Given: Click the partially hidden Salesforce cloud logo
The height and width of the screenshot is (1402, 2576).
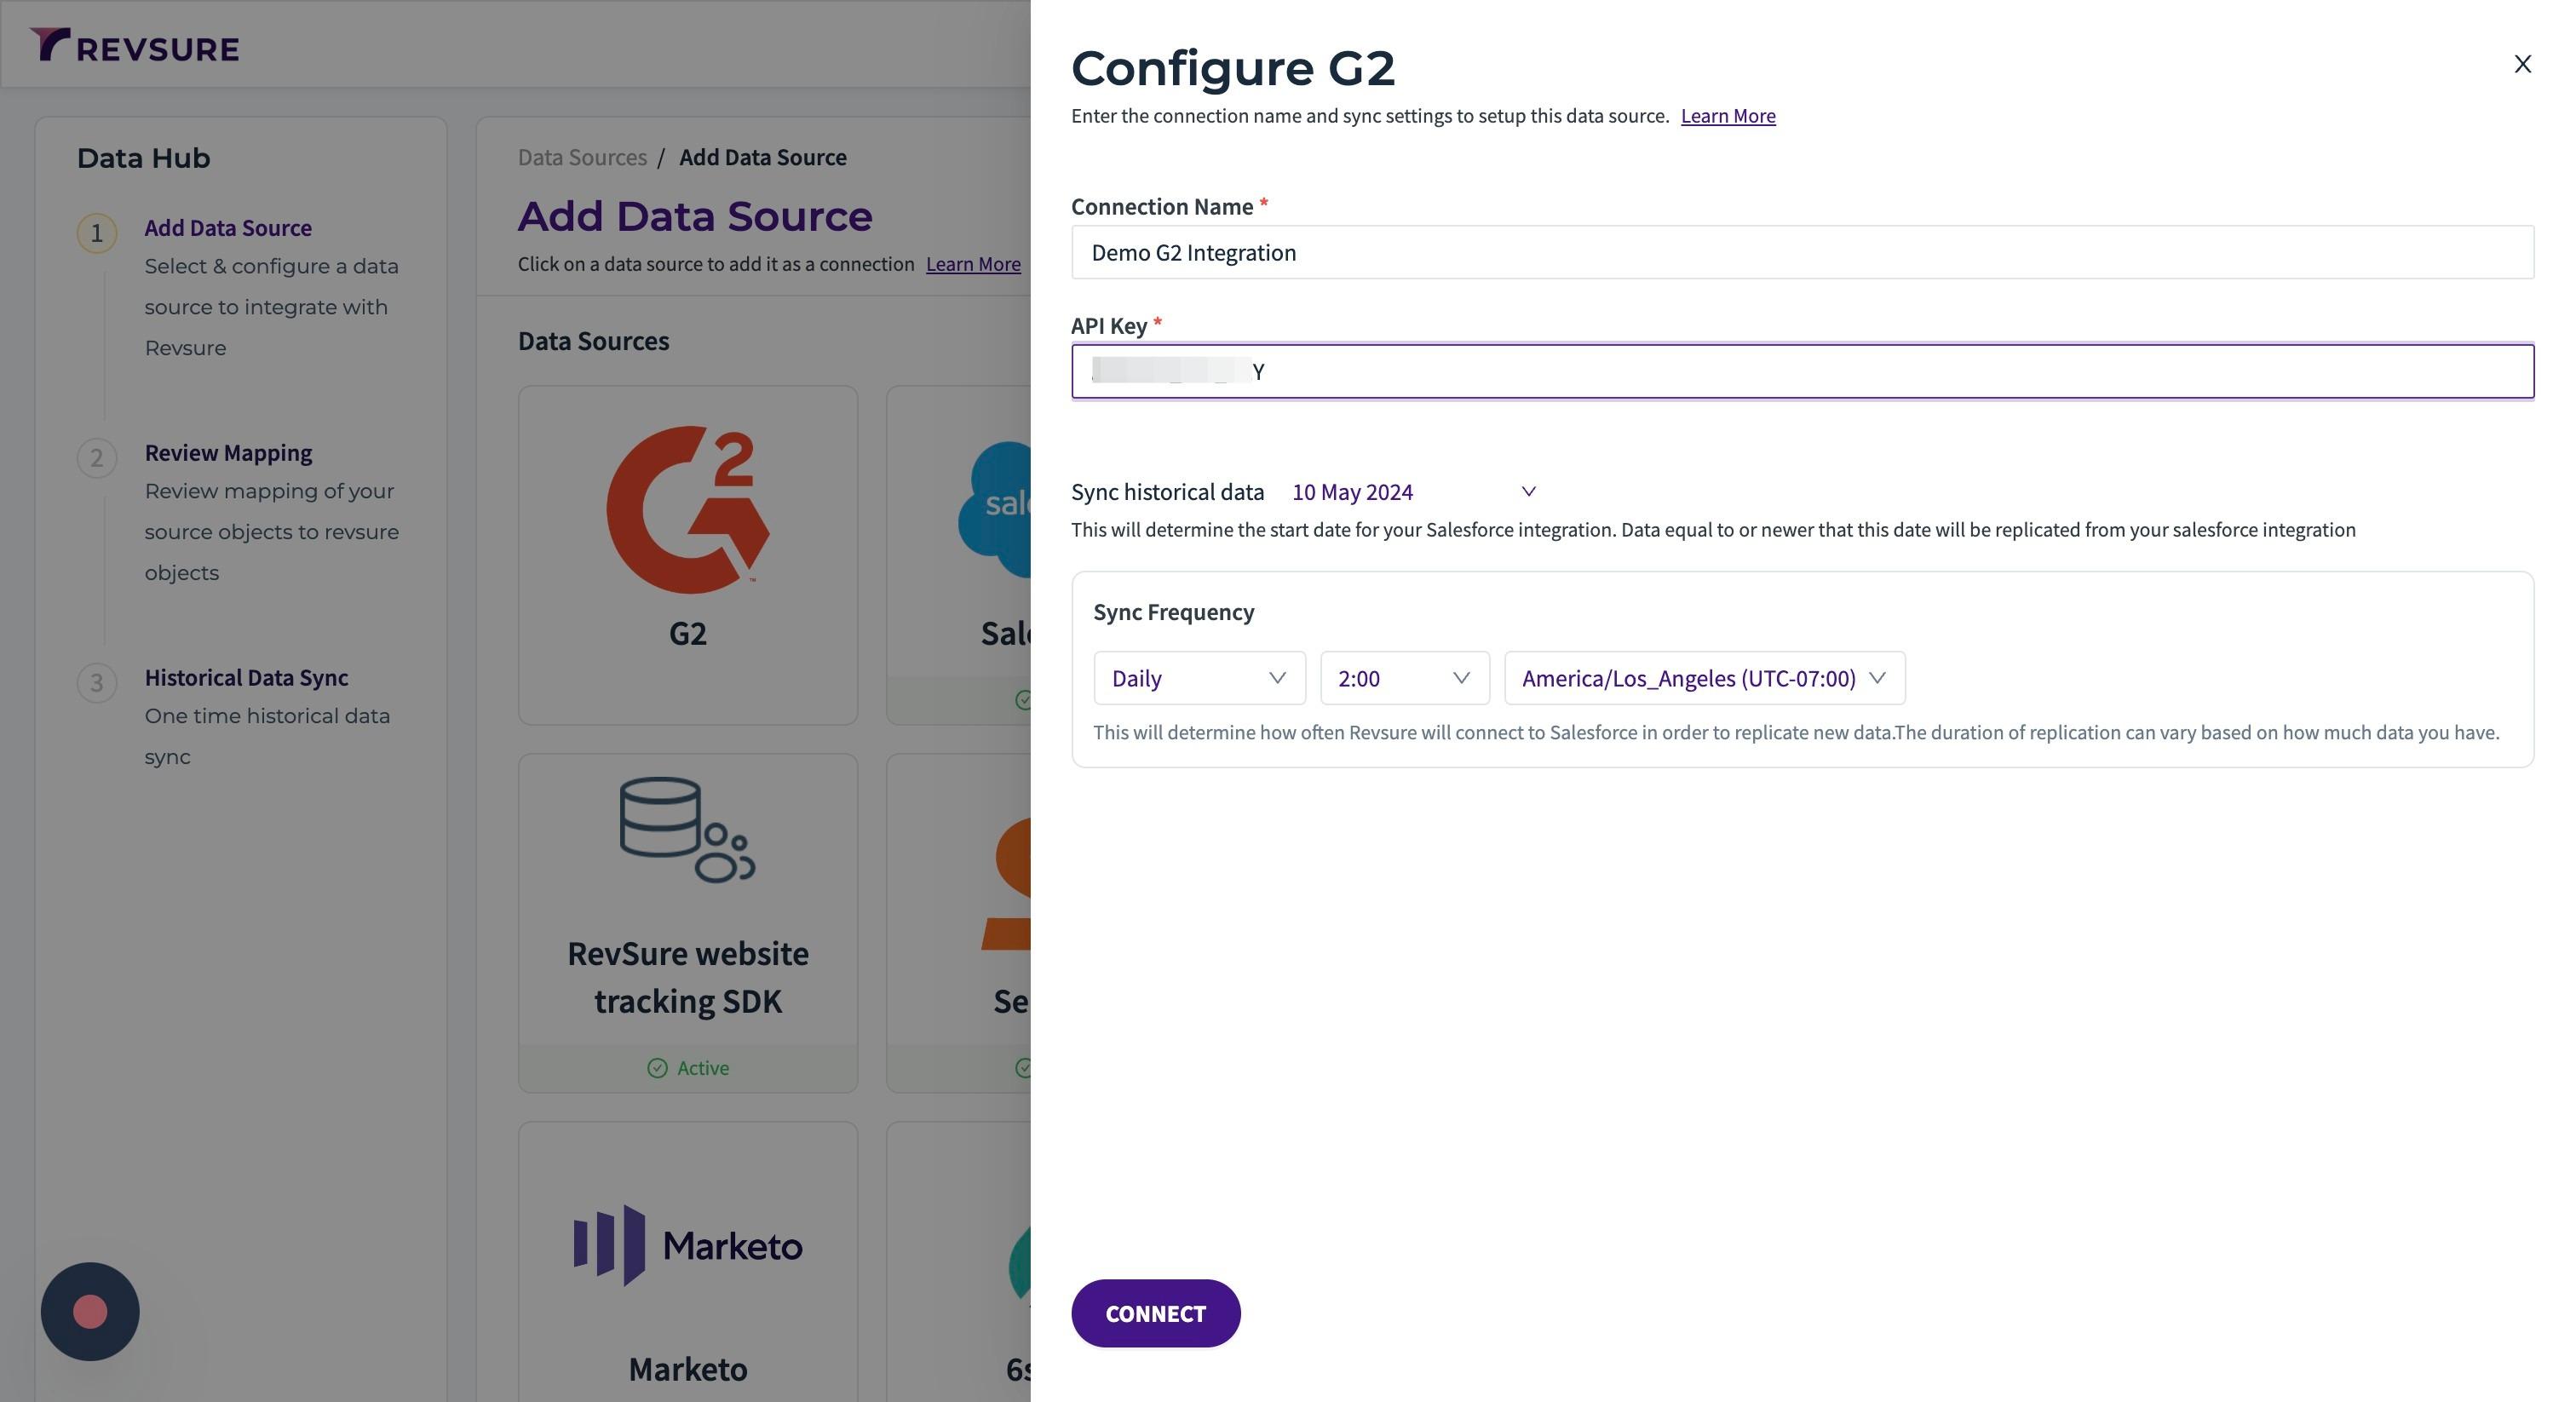Looking at the screenshot, I should coord(998,510).
